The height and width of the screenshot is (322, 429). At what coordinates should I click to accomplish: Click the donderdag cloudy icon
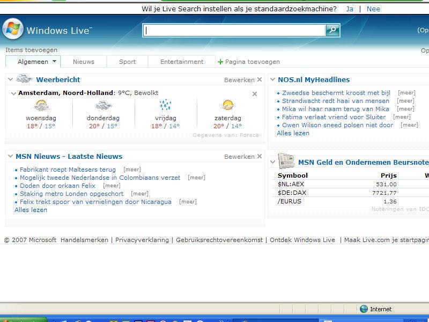[103, 105]
